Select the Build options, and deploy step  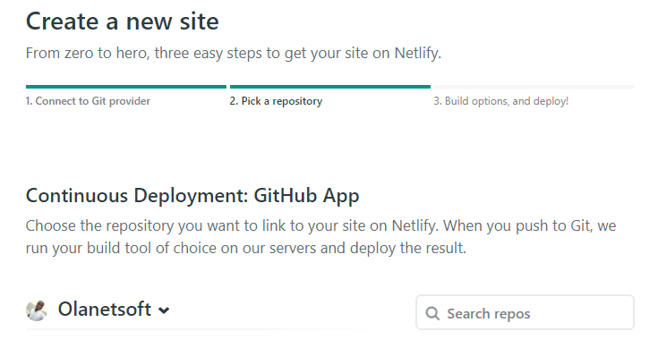coord(501,101)
